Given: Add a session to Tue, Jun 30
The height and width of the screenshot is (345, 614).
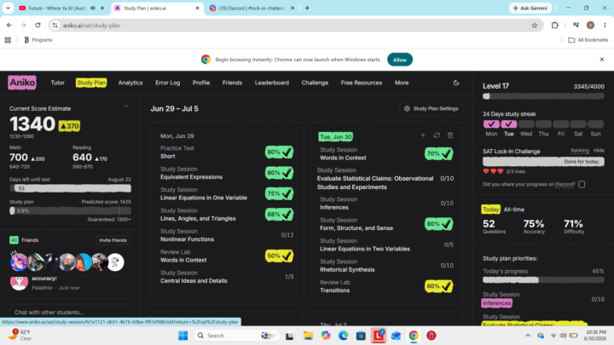Looking at the screenshot, I should (423, 135).
